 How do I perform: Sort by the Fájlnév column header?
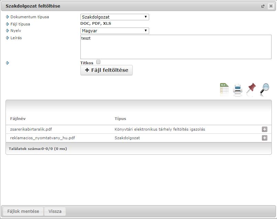(x=18, y=119)
